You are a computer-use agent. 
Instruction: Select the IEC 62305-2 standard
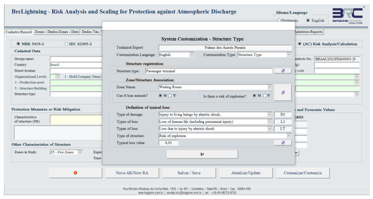tap(67, 44)
